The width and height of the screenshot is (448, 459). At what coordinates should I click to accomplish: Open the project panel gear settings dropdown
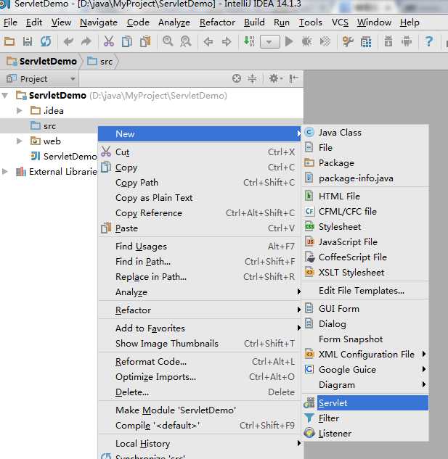[x=276, y=78]
